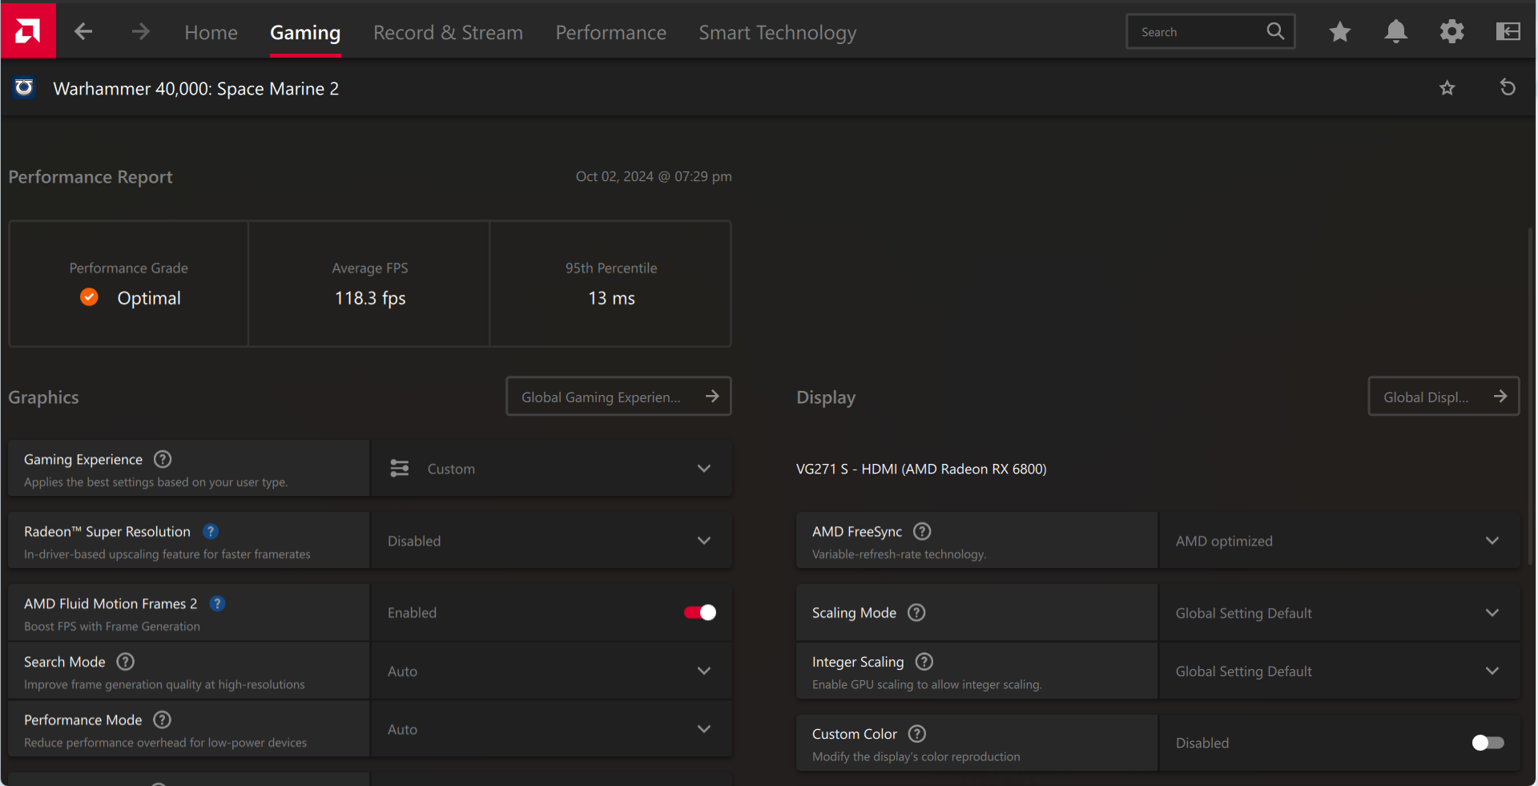Show help for AMD FreeSync
Image resolution: width=1538 pixels, height=786 pixels.
[922, 531]
